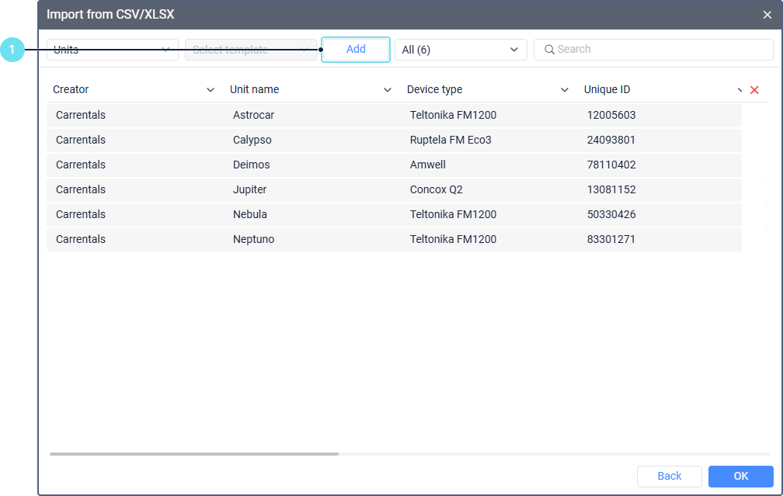The width and height of the screenshot is (783, 496).
Task: Expand the All (6) filter dropdown
Action: (460, 50)
